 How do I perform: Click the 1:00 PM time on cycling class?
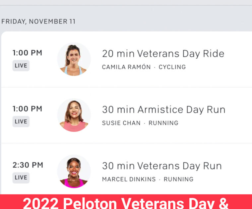click(28, 53)
